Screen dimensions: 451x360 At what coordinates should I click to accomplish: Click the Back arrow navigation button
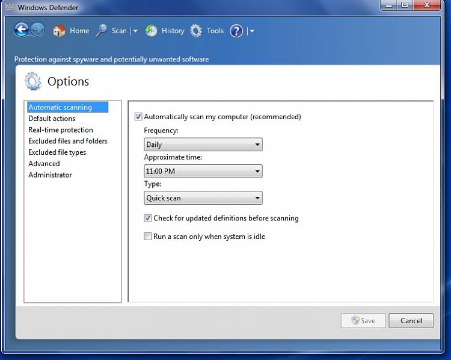coord(22,29)
